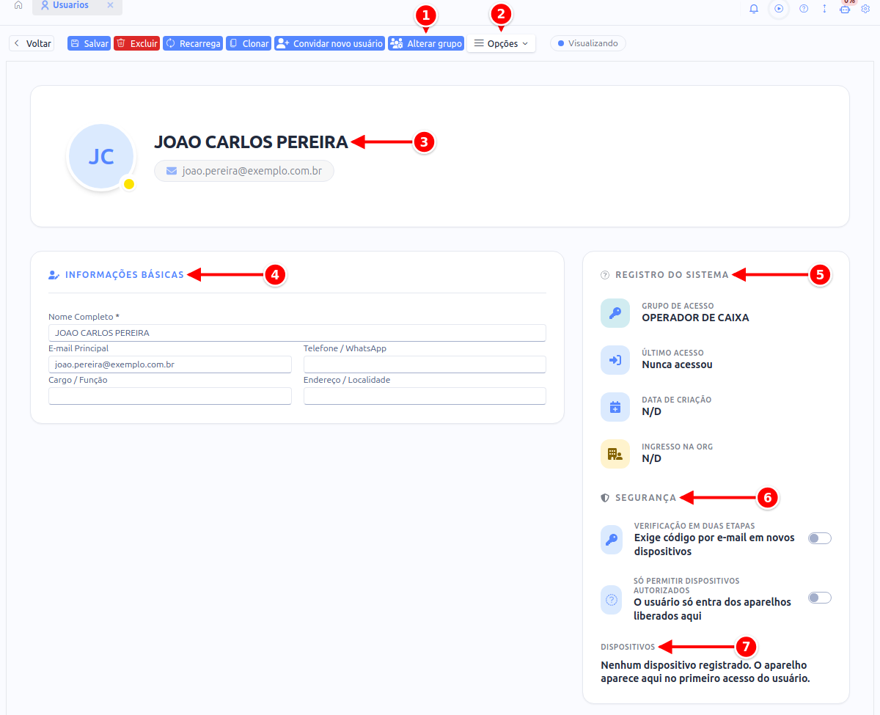Click the DISPOSITIVOS section label
This screenshot has height=715, width=880.
pyautogui.click(x=628, y=648)
